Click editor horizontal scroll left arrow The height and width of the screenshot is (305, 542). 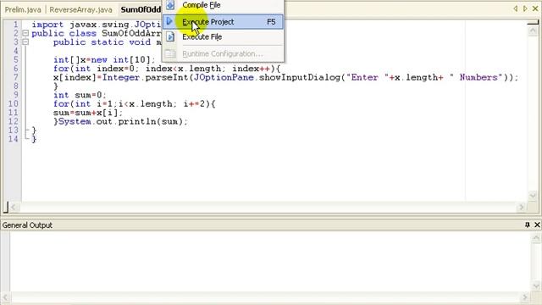pos(14,207)
